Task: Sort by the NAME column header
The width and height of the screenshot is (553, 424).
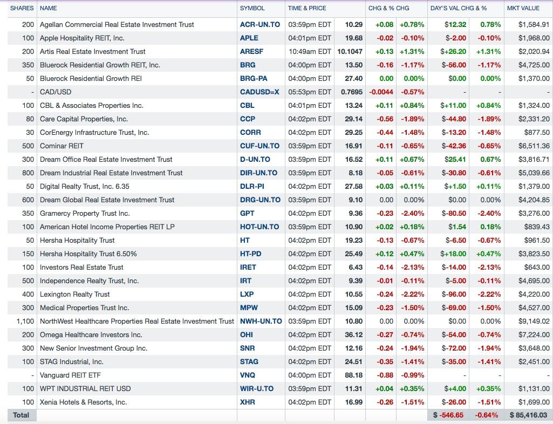Action: 49,8
